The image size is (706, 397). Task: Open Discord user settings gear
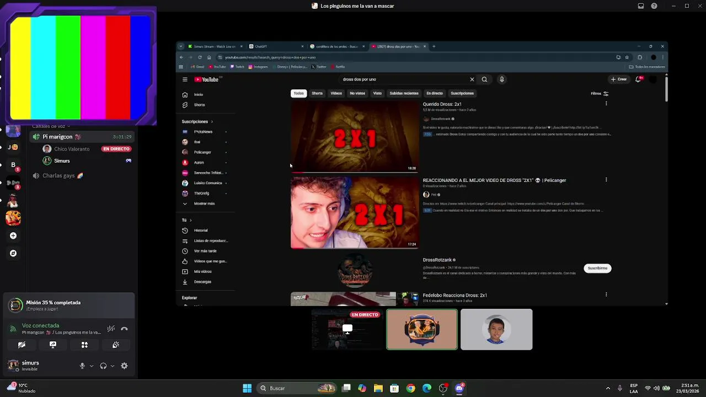[124, 366]
